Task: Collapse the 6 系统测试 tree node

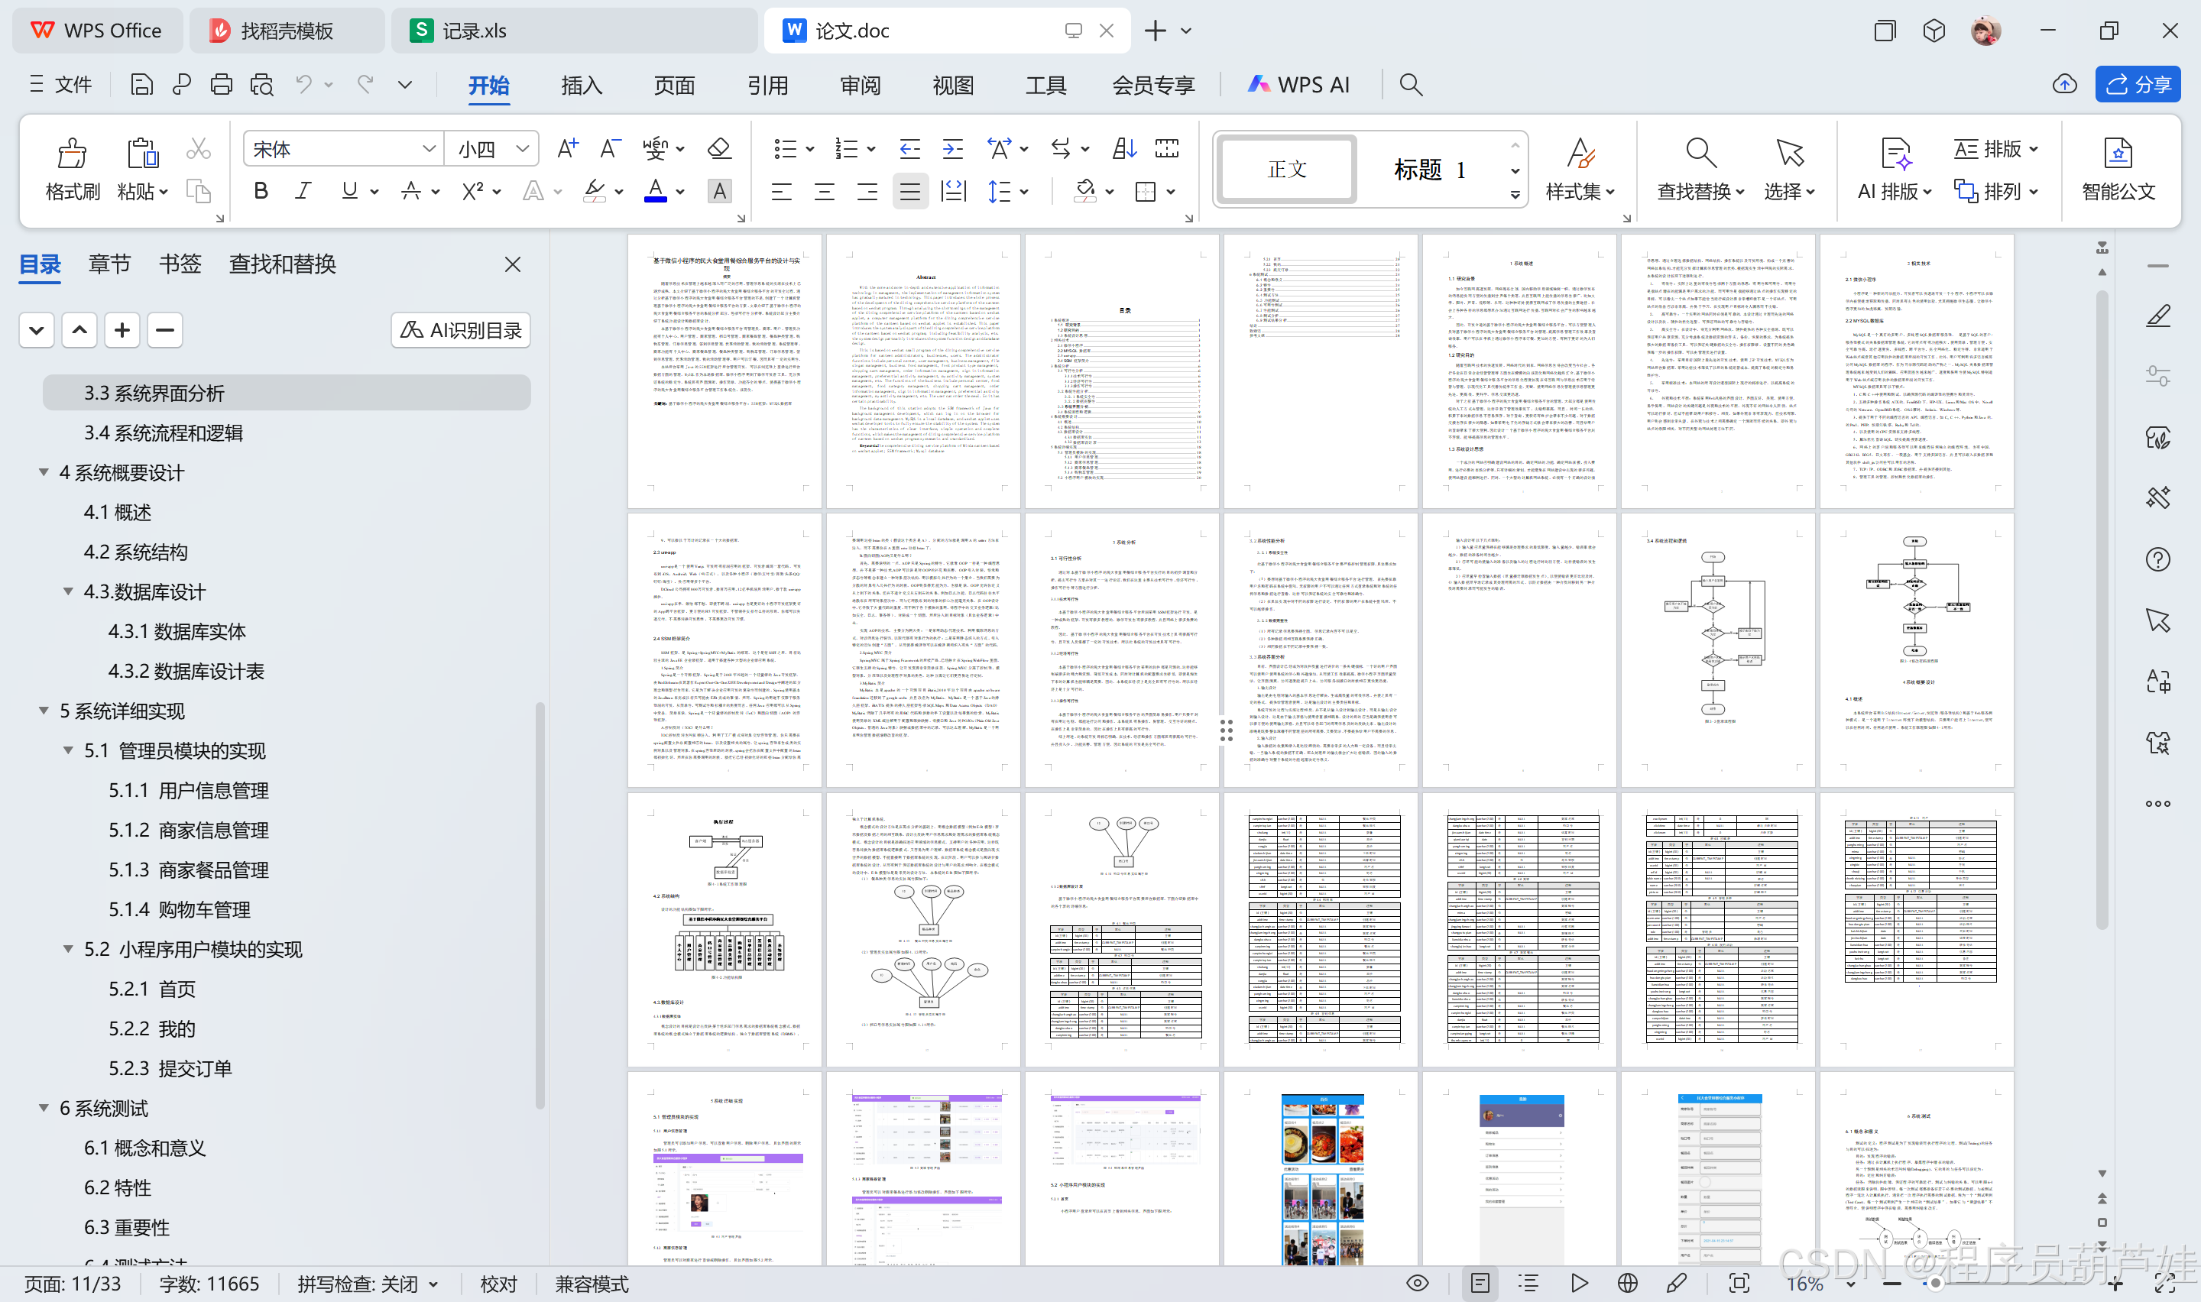Action: click(x=43, y=1108)
